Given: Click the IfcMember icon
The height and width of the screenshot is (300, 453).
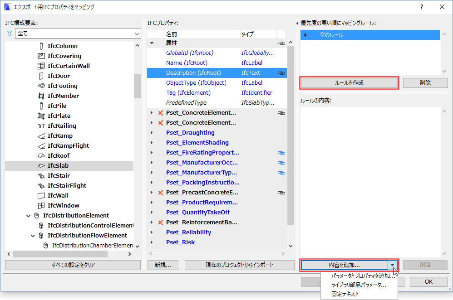Looking at the screenshot, I should coord(41,96).
